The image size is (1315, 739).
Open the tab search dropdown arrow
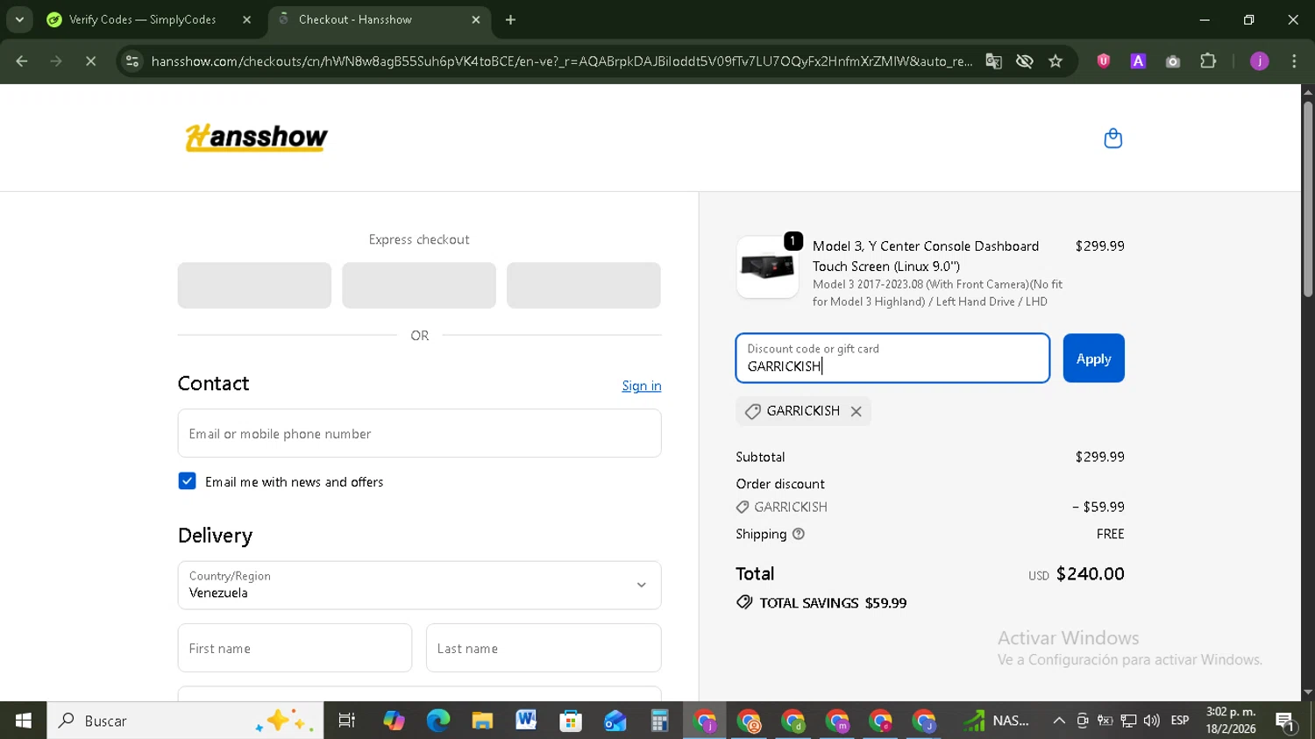[19, 19]
